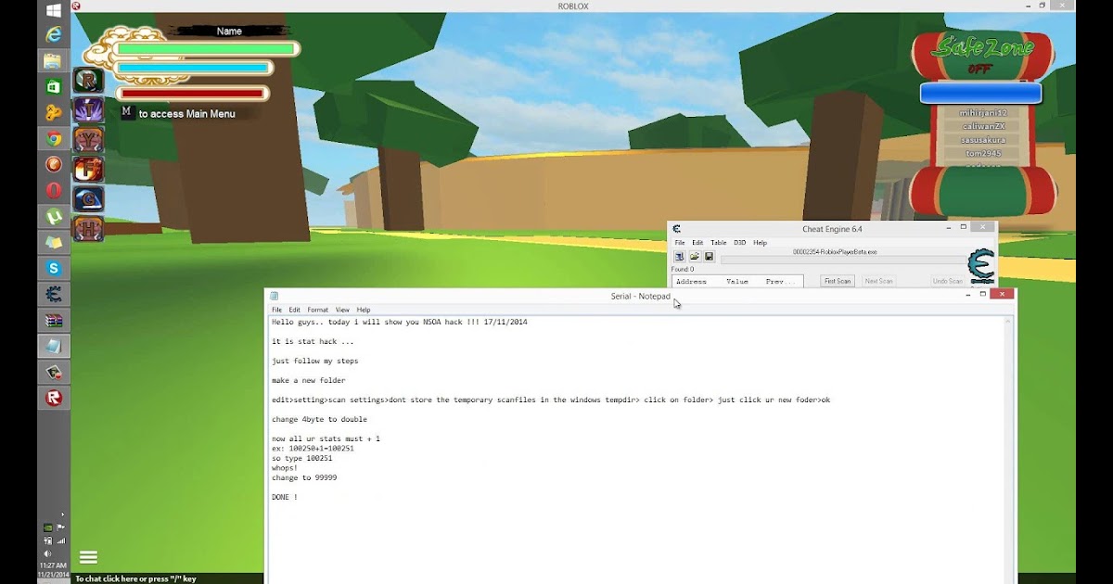Click First Scan in Cheat Engine
Screen dimensions: 1113x584
pyautogui.click(x=838, y=281)
